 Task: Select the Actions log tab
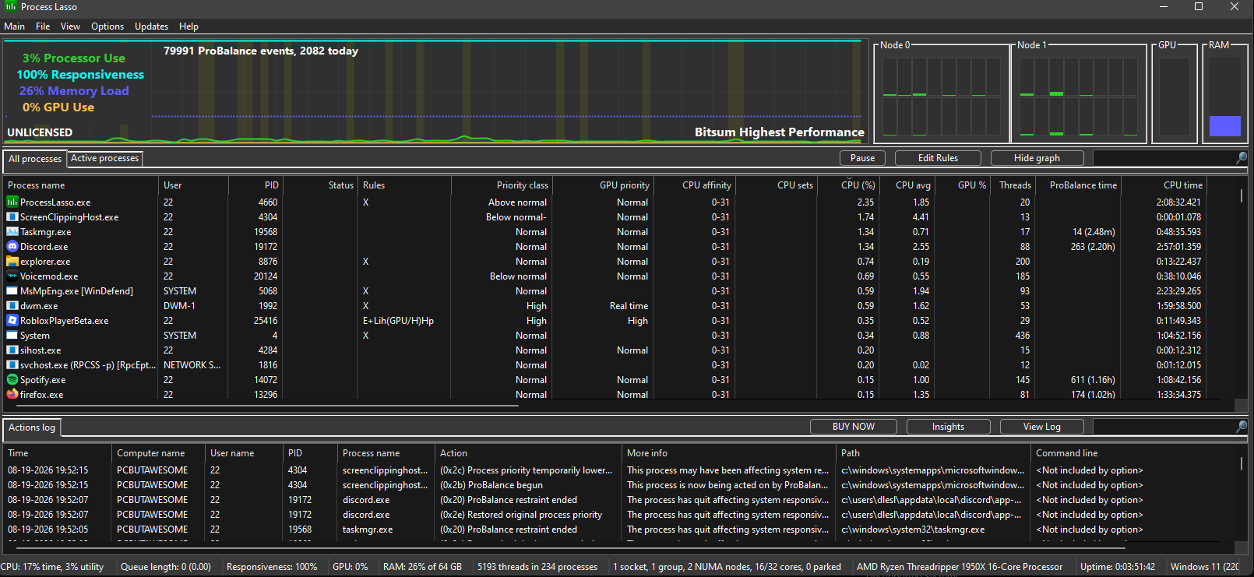click(x=32, y=427)
